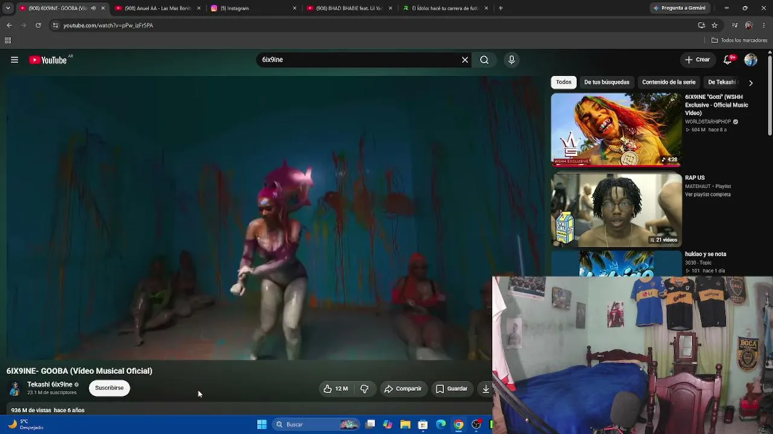Viewport: 773px width, 434px height.
Task: Select the Contenido de la serie chip
Action: click(669, 82)
